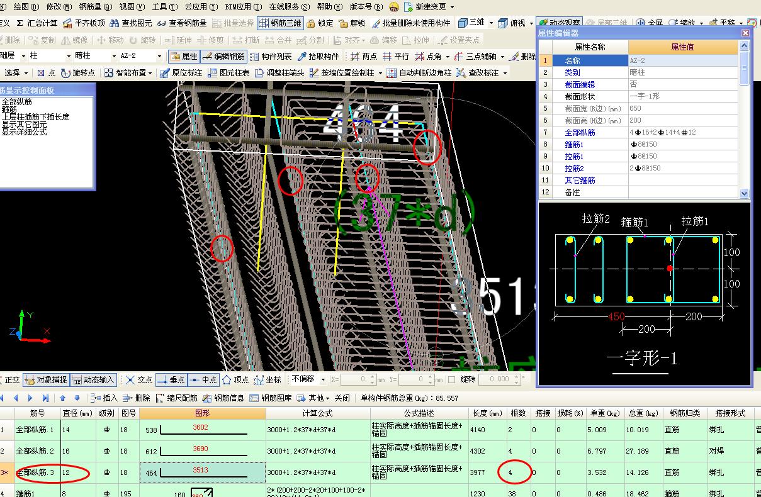Image resolution: width=761 pixels, height=497 pixels.
Task: Toggle 垂点 perpendicular snap
Action: pos(171,379)
